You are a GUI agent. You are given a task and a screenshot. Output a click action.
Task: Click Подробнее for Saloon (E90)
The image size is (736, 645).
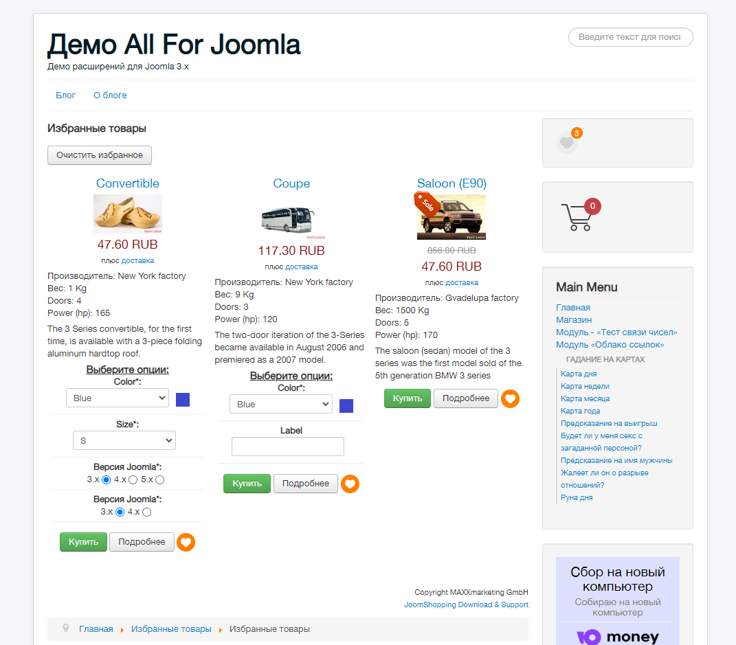(466, 398)
